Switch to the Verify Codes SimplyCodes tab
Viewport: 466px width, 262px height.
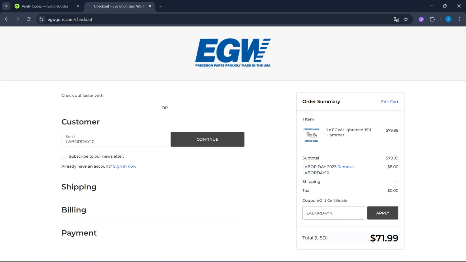(x=45, y=6)
